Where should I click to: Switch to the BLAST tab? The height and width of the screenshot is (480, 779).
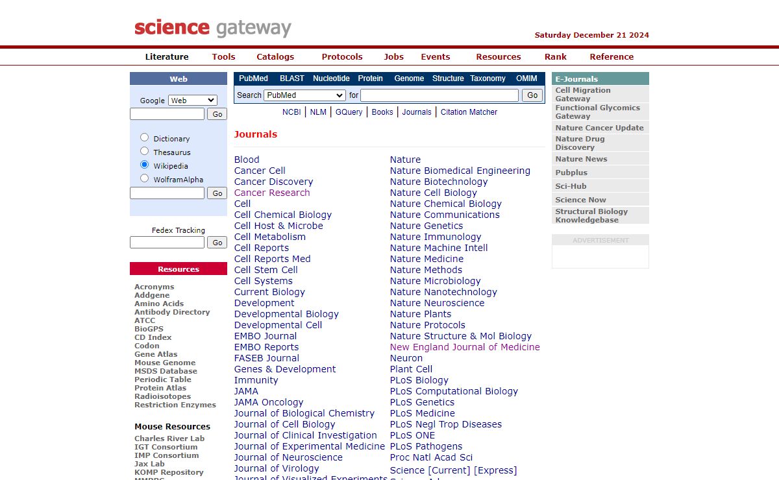tap(292, 78)
